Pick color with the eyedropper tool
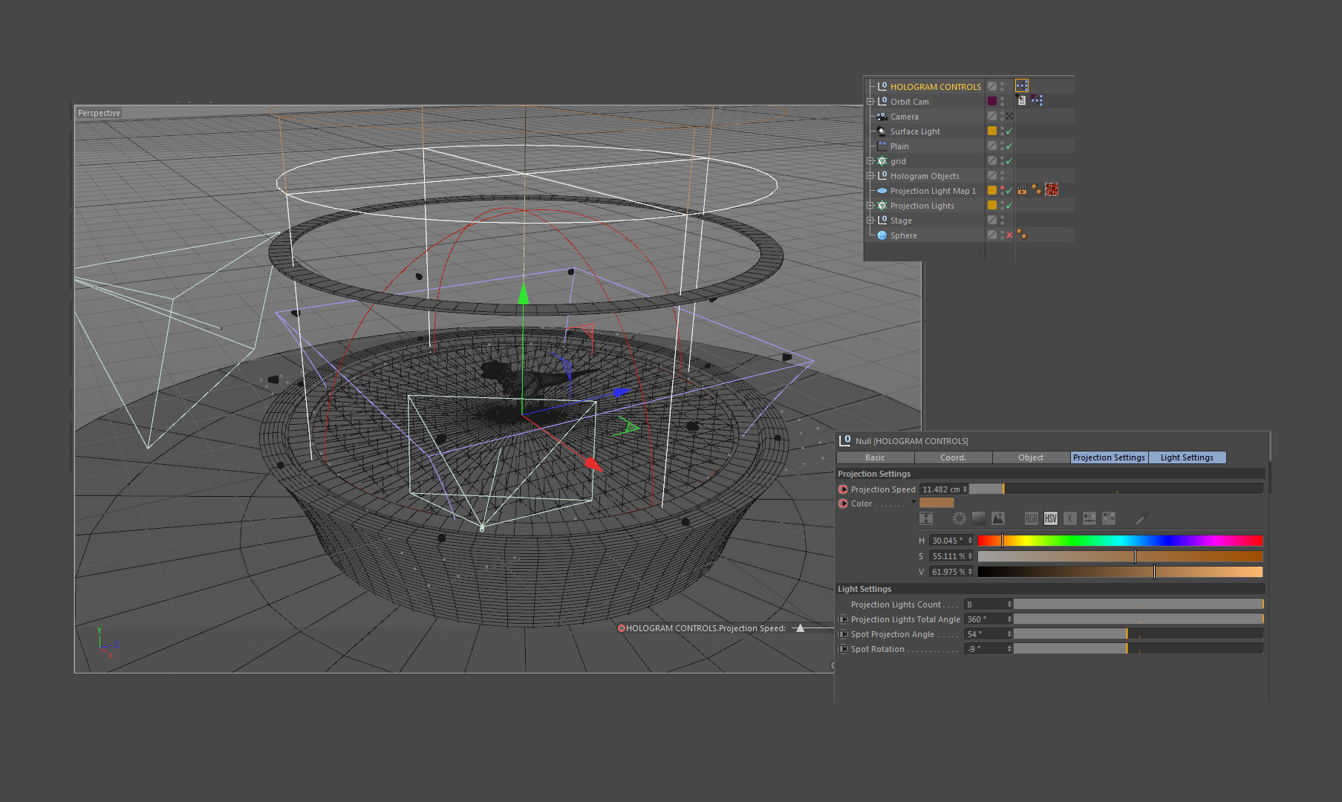 click(x=1142, y=518)
